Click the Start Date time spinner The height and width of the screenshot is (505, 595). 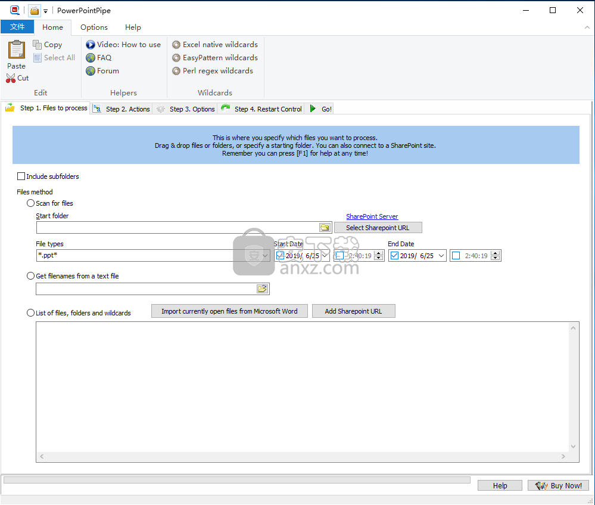tap(379, 256)
